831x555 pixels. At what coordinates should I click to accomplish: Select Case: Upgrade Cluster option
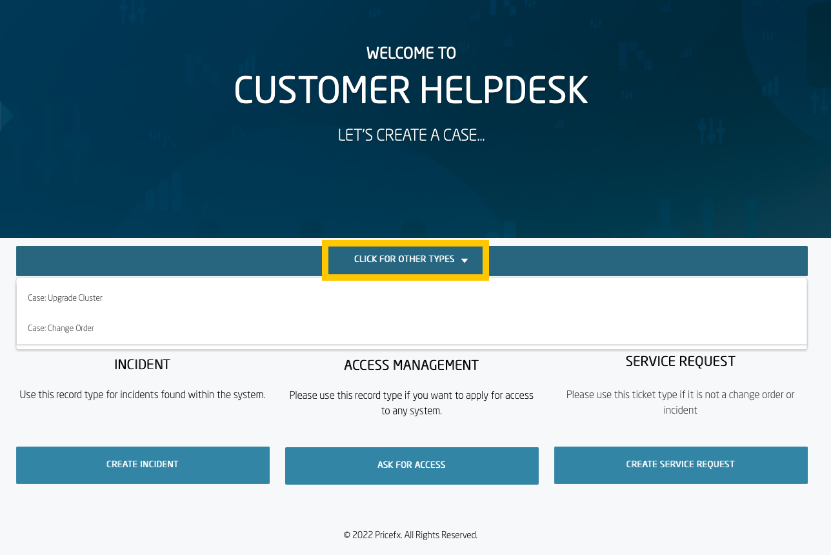pos(65,298)
